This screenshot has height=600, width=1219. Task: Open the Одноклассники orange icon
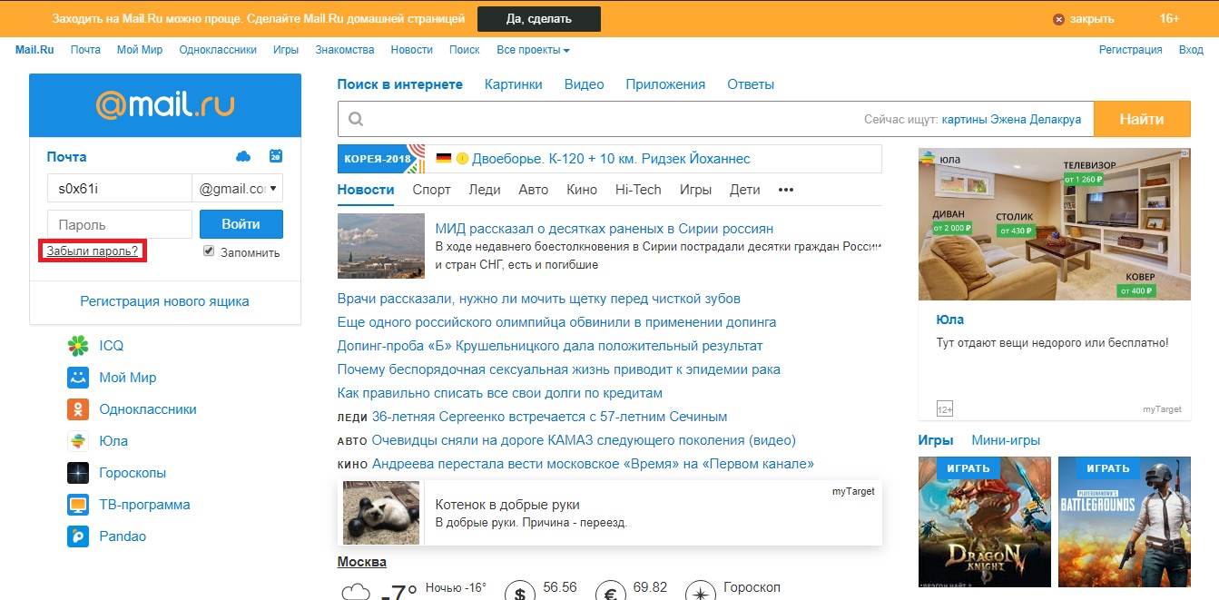tap(78, 409)
